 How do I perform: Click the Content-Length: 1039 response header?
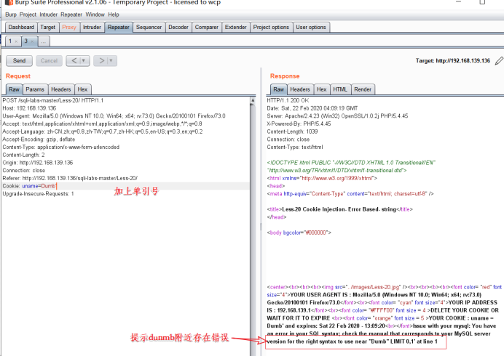coord(292,132)
